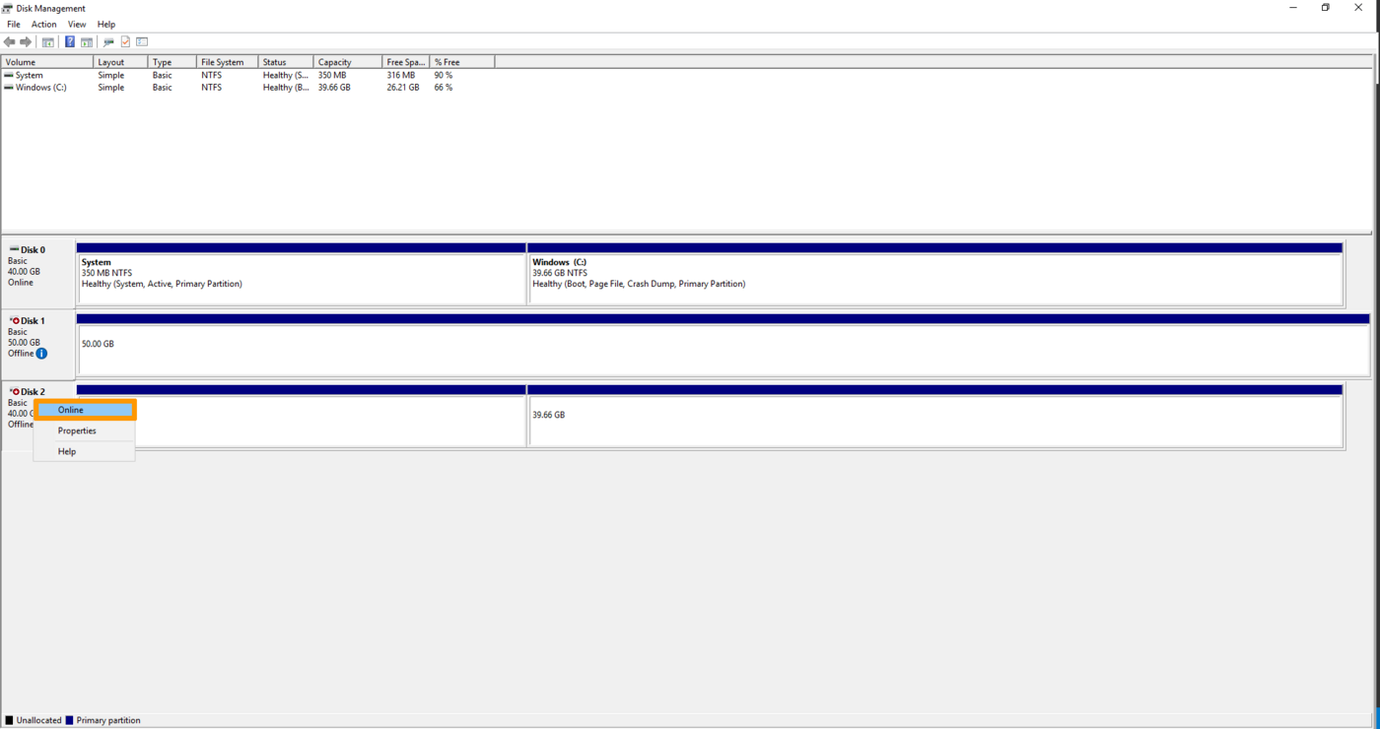Select Online from the Disk 2 context menu

click(x=85, y=410)
